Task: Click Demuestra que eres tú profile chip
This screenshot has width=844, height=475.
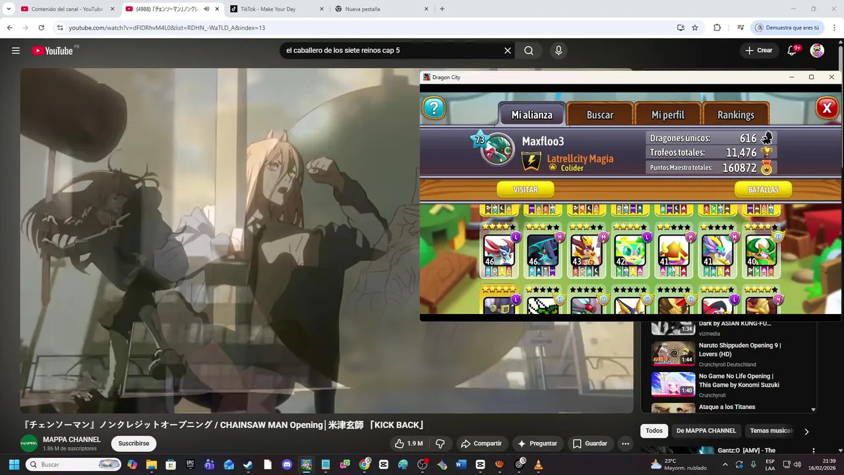Action: click(787, 28)
